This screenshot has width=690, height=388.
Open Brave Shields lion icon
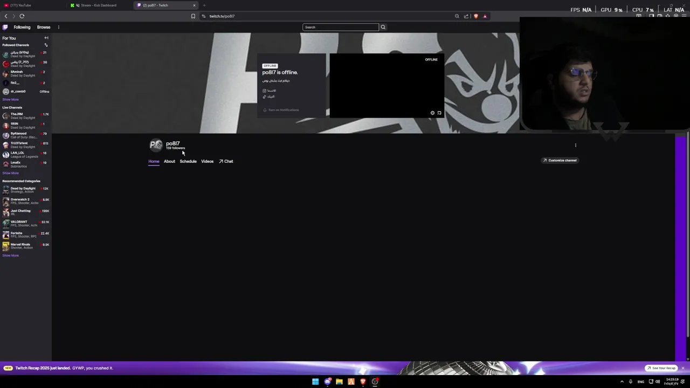(475, 16)
